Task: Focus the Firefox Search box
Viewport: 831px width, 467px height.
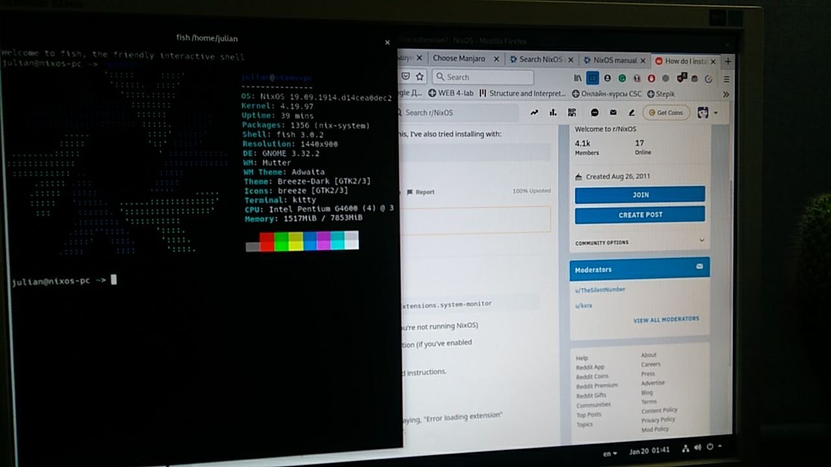Action: 484,77
